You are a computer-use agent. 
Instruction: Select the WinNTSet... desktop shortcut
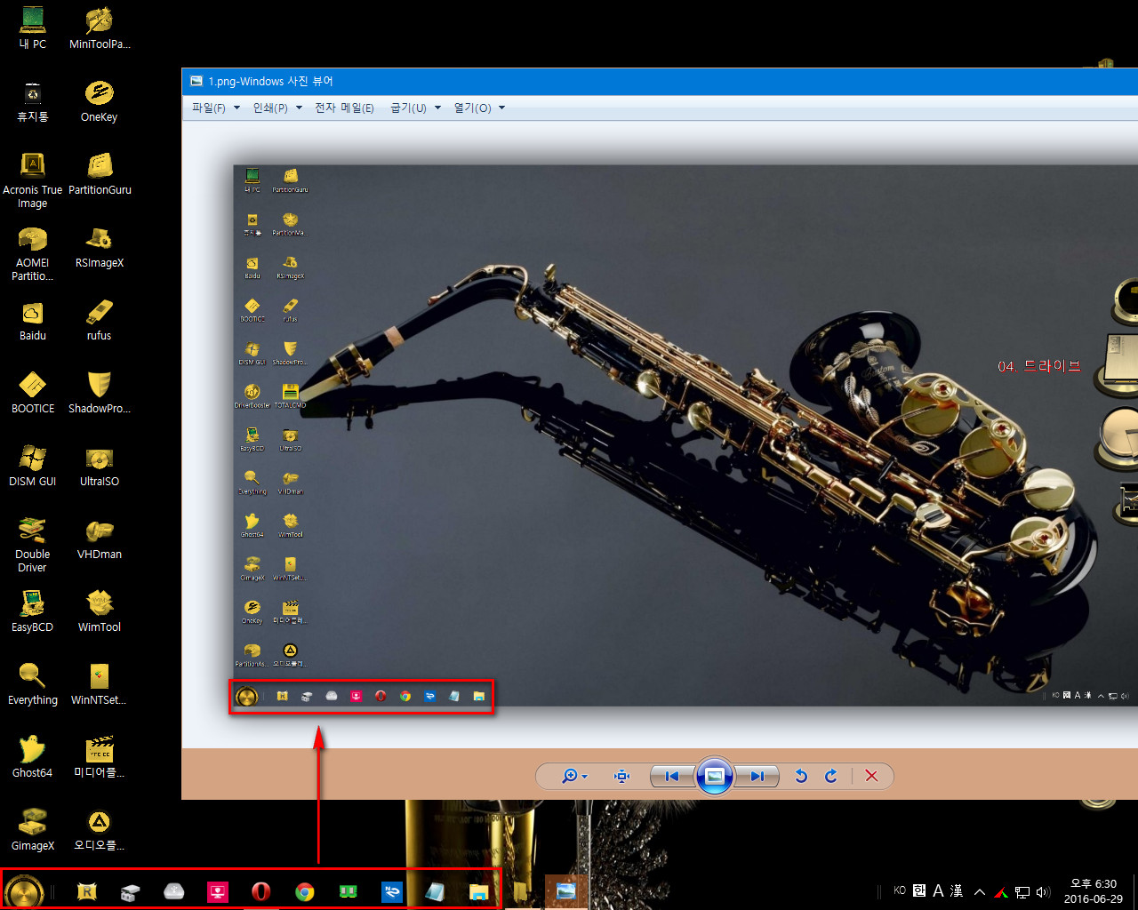(100, 683)
